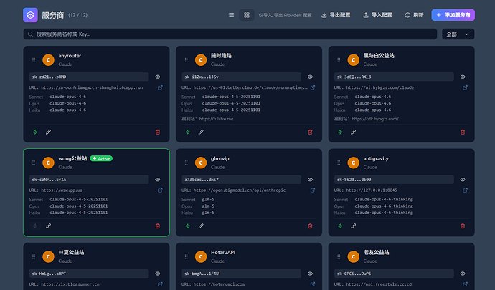Click the Active badge on wong公益站

click(101, 158)
